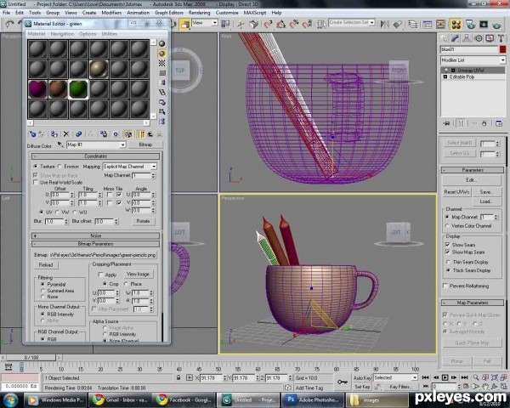Open Selected key mode dropdown
The height and width of the screenshot is (408, 510).
pyautogui.click(x=395, y=377)
